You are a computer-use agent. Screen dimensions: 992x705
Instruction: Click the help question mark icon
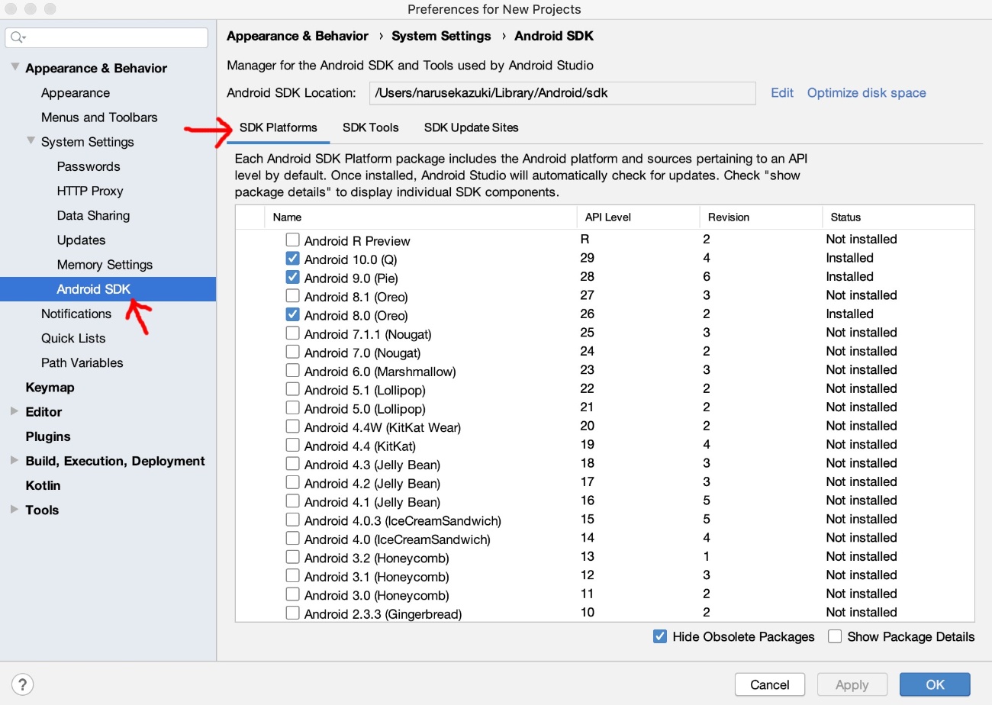(23, 684)
